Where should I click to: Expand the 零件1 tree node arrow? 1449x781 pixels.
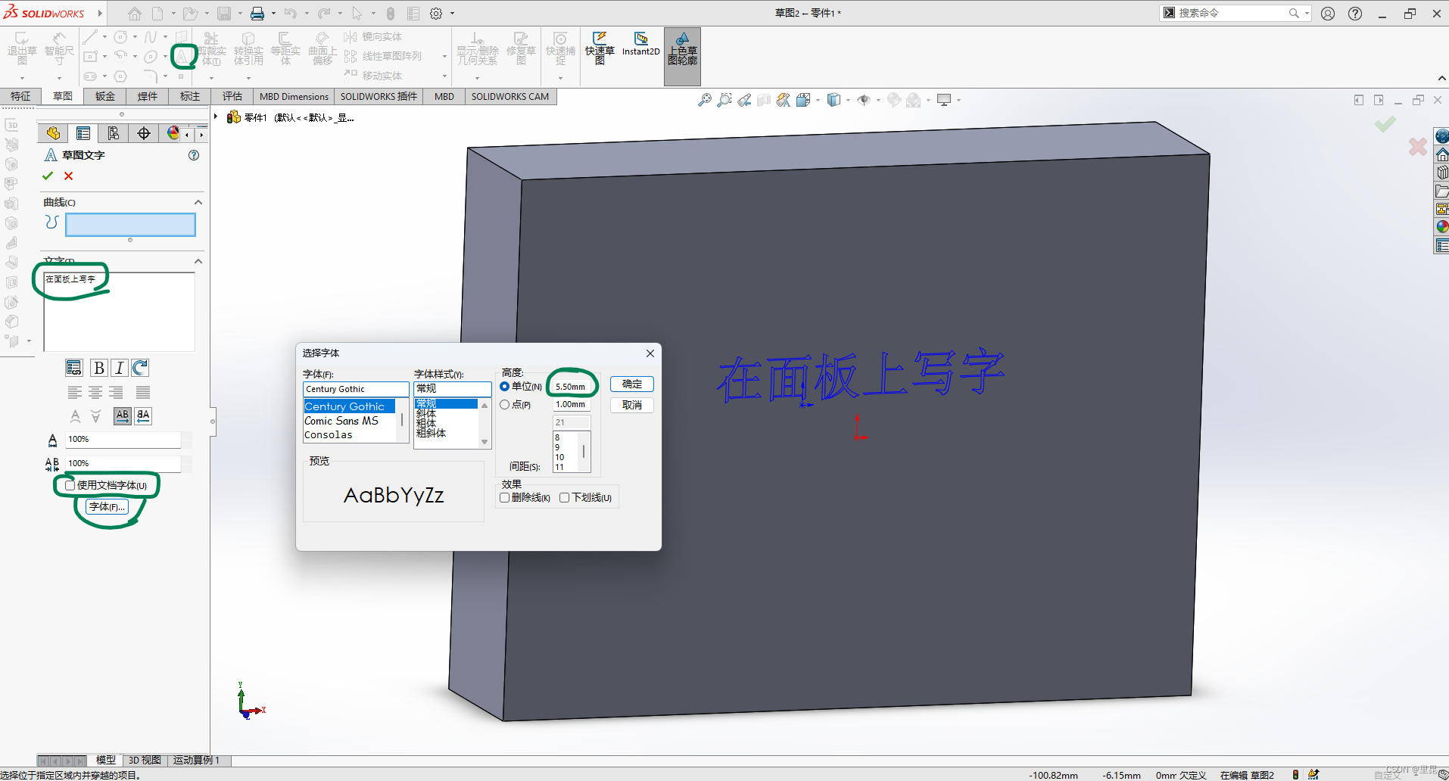(217, 117)
